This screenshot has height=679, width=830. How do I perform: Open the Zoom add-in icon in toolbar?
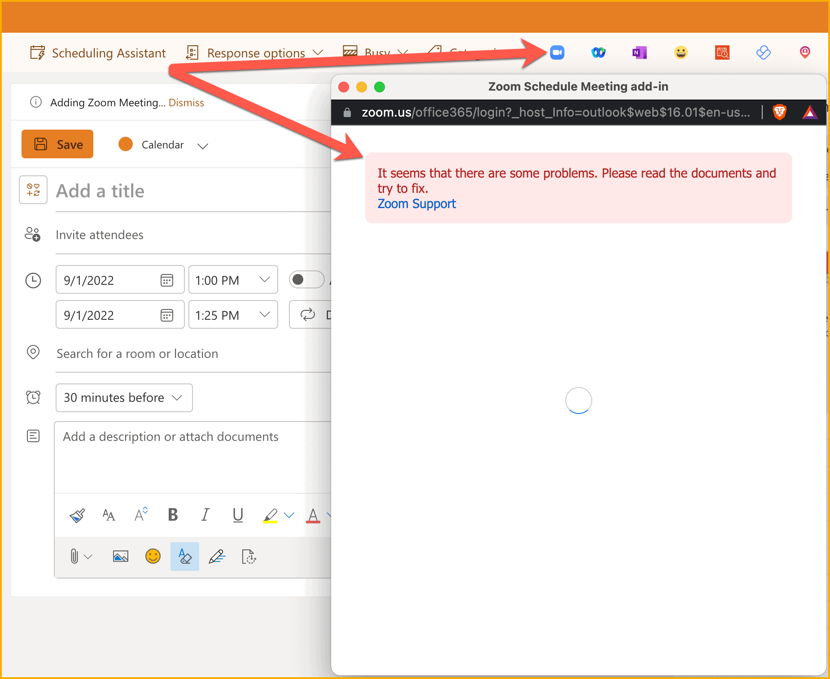[x=557, y=53]
